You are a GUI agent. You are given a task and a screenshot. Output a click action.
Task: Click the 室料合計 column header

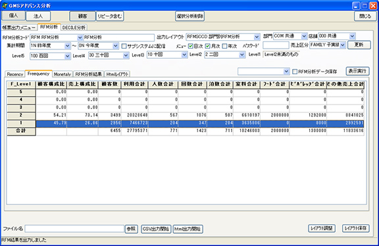coord(247,84)
